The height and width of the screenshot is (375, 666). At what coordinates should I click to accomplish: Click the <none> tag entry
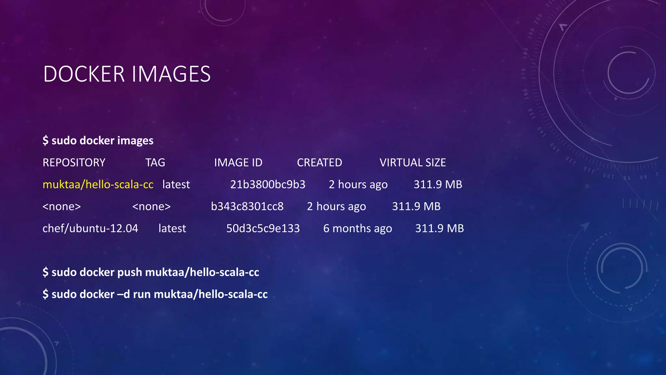click(x=151, y=207)
